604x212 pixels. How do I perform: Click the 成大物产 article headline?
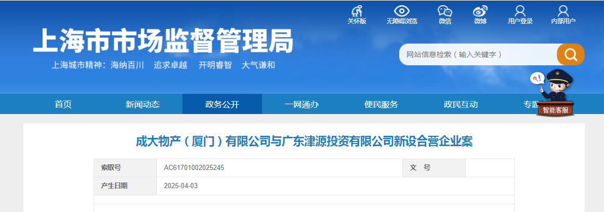click(x=304, y=142)
